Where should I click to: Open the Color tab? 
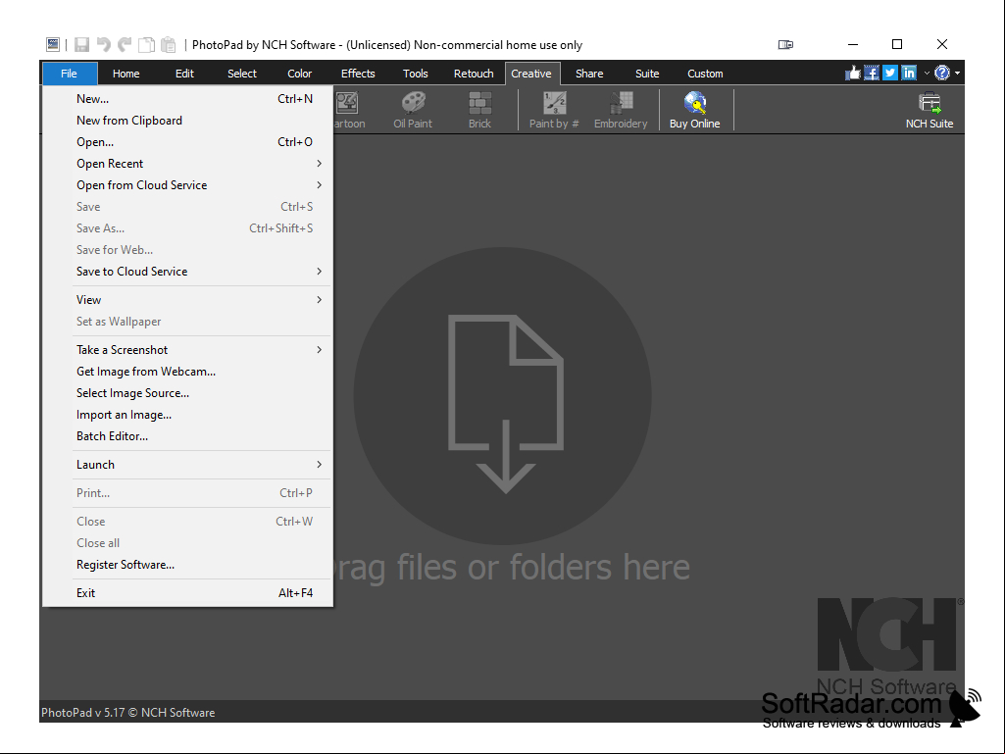pyautogui.click(x=299, y=74)
